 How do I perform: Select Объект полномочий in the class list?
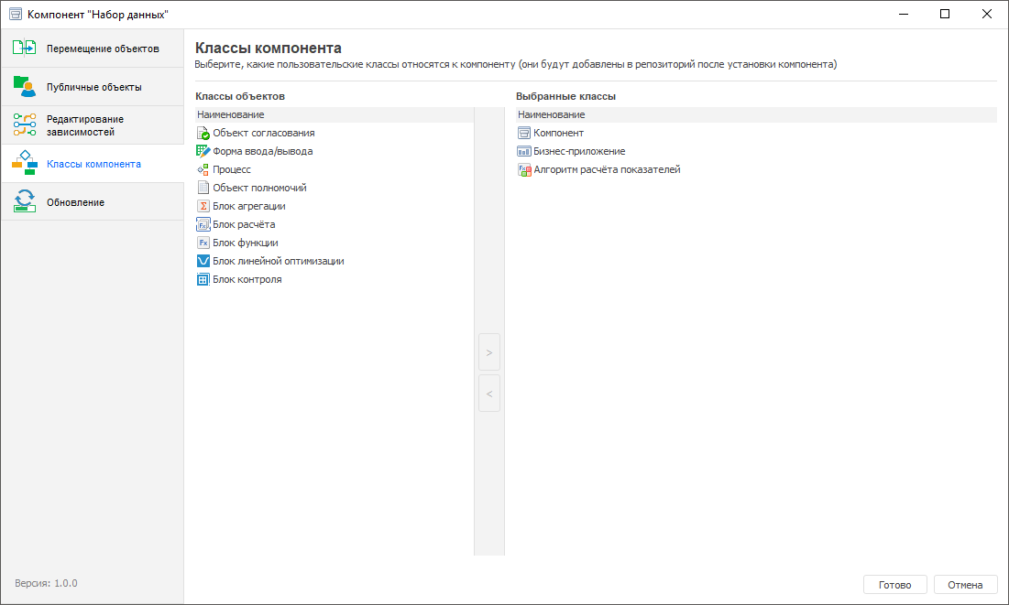click(x=258, y=188)
